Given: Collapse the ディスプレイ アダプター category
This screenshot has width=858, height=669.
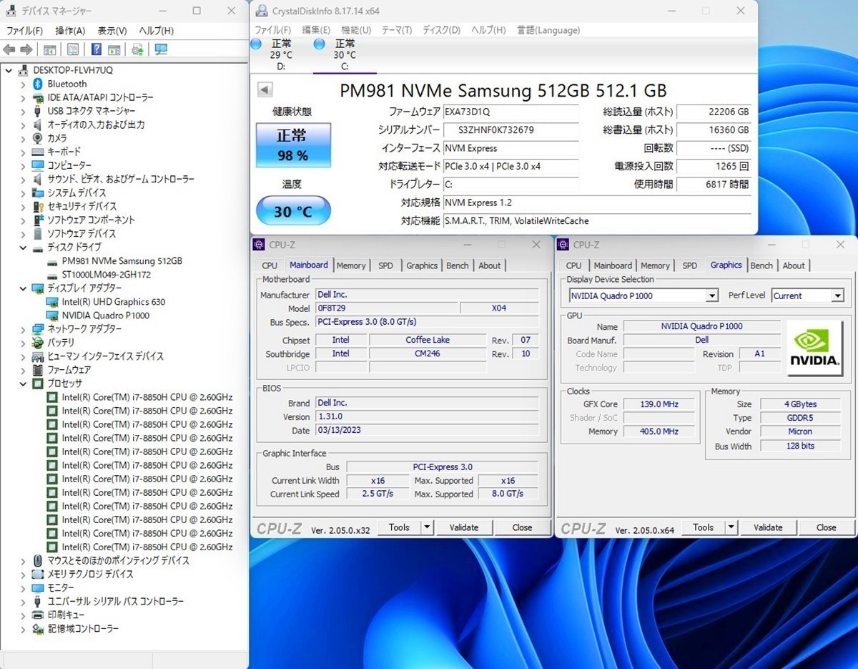Looking at the screenshot, I should (x=24, y=288).
